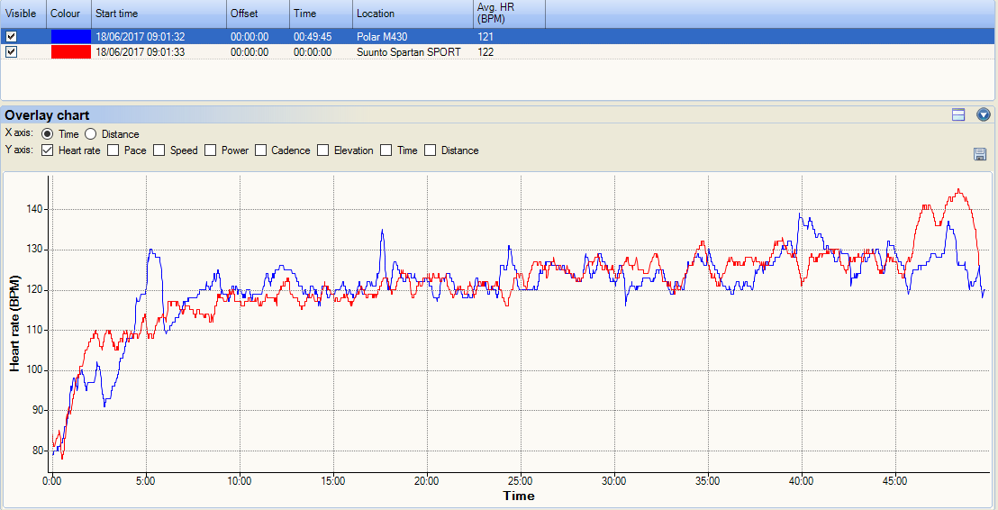The height and width of the screenshot is (510, 998).
Task: Click the Overlay chart panel layout icon
Action: coord(958,114)
